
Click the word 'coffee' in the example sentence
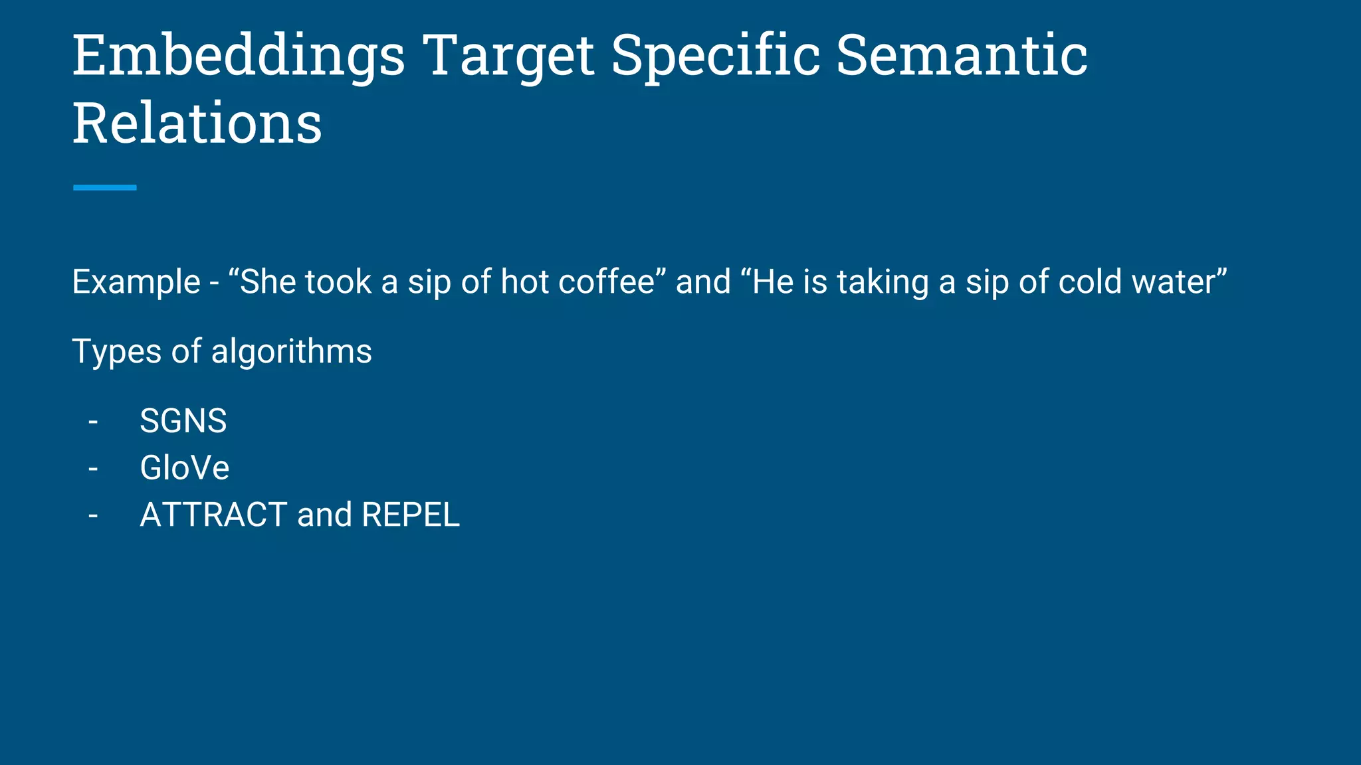pos(607,282)
